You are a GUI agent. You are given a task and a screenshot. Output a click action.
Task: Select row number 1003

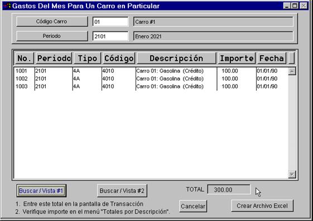coord(151,86)
